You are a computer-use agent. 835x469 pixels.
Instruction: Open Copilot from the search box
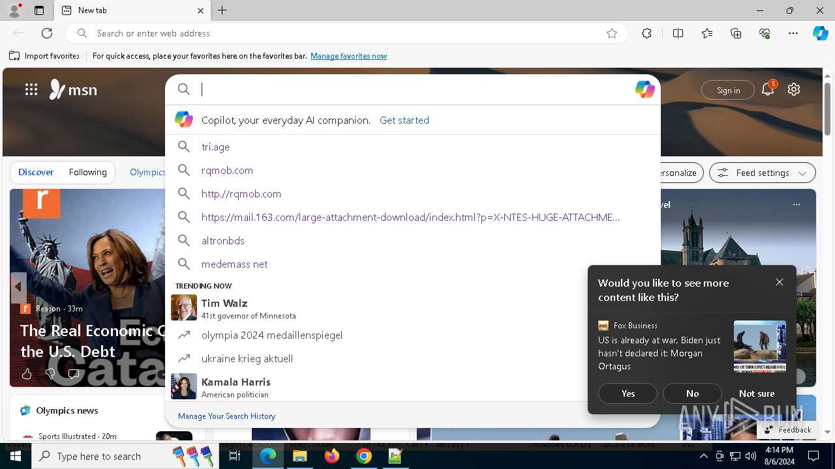click(x=645, y=90)
